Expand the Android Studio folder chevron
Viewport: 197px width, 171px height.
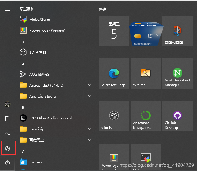click(x=90, y=96)
